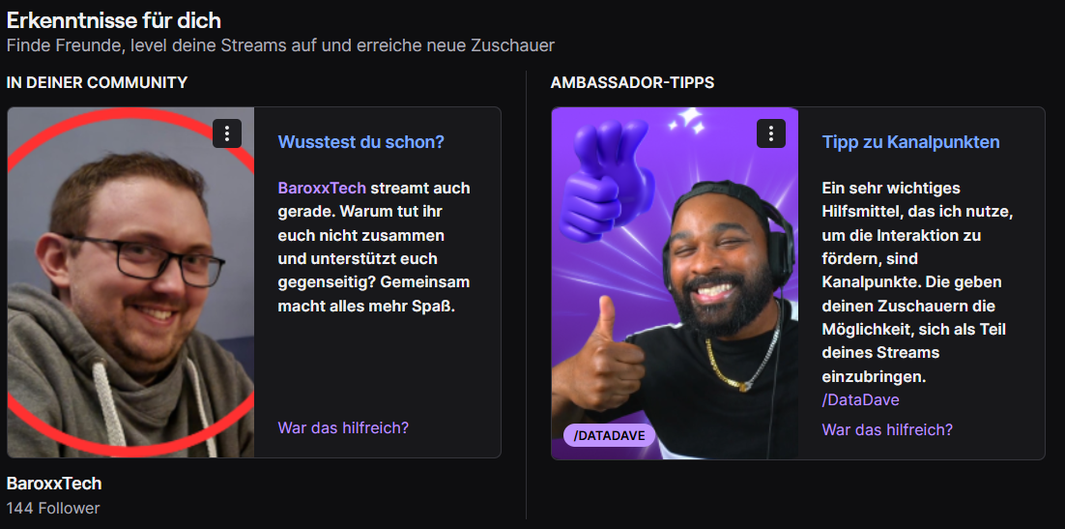Open the DataDave ambassador photo thumbnail
1065x529 pixels.
click(675, 282)
